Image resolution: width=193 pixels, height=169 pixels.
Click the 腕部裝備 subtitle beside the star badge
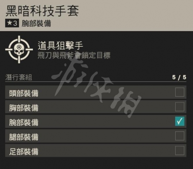pos(36,23)
